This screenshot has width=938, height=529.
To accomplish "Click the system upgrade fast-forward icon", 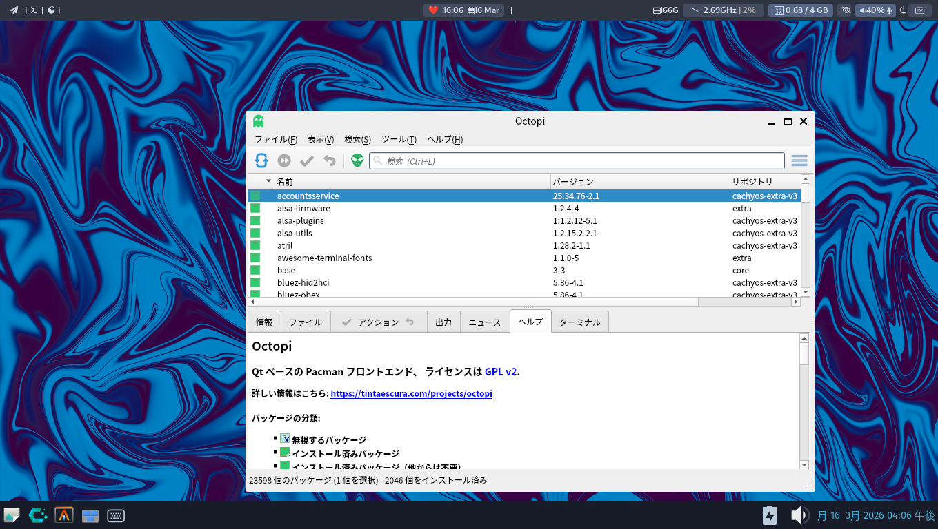I will coord(284,160).
